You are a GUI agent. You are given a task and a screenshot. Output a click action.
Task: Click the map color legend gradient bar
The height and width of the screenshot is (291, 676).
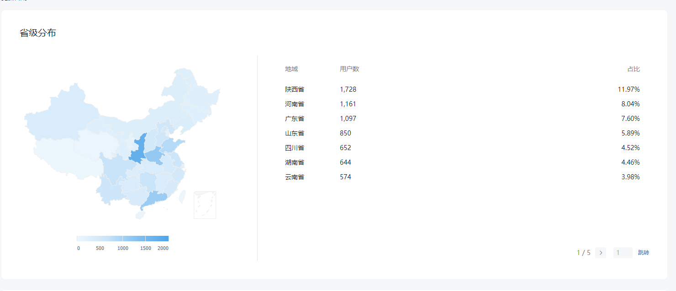[122, 239]
